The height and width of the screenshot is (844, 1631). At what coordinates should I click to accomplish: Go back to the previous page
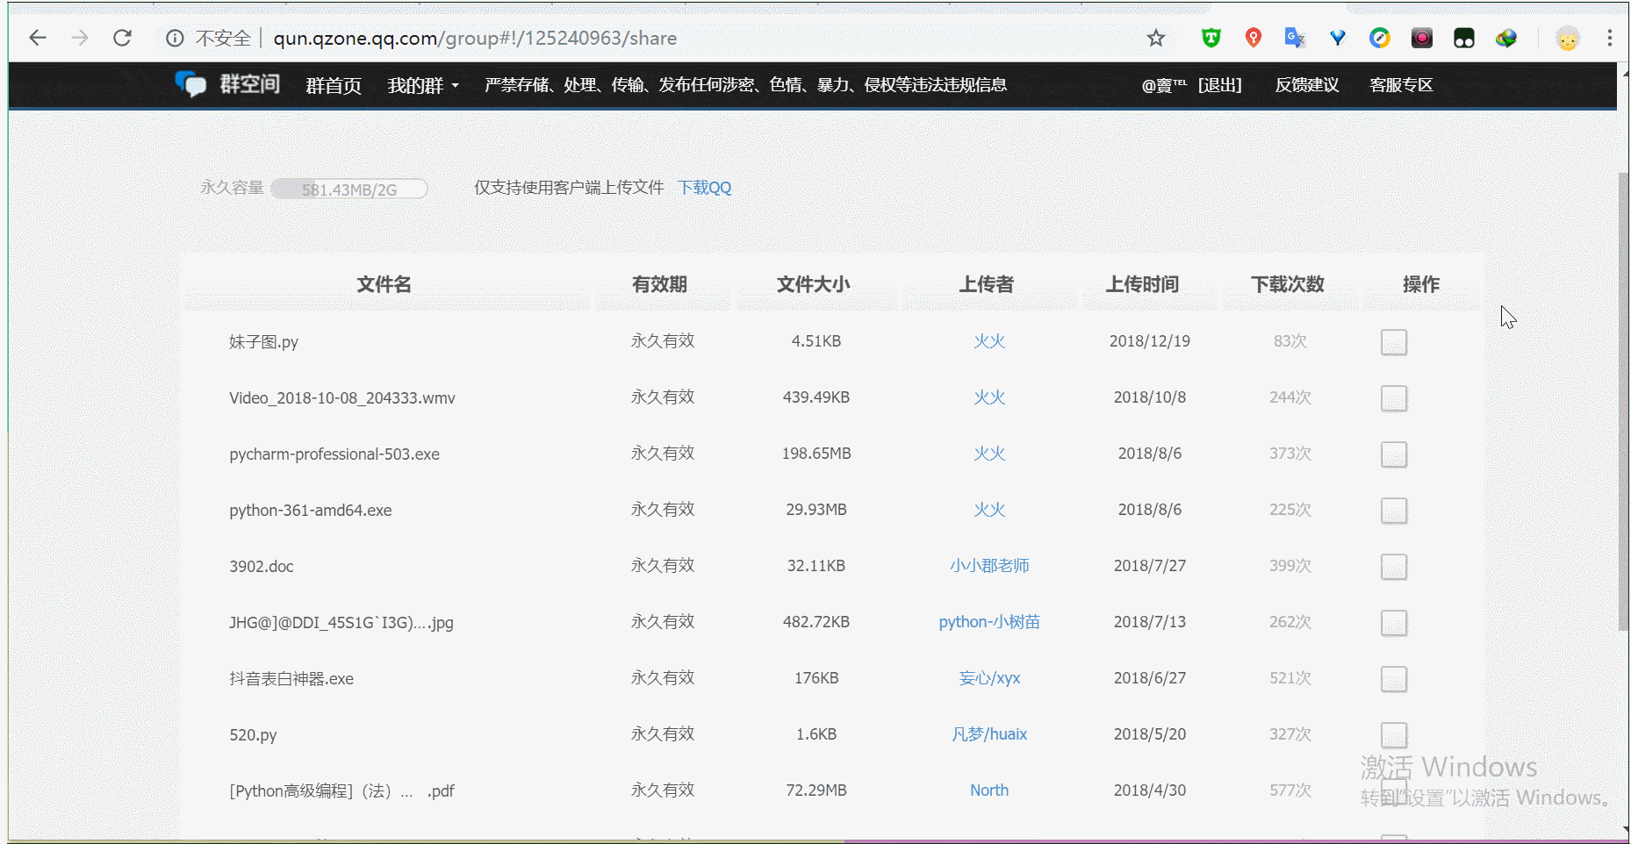[37, 38]
